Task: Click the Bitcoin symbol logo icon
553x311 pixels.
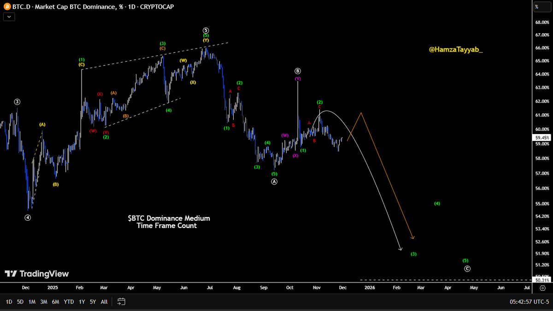Action: 7,6
